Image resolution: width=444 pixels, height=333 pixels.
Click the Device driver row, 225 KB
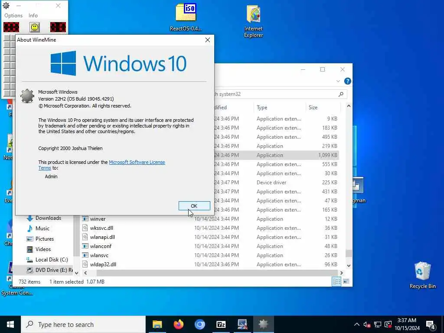coord(276,183)
